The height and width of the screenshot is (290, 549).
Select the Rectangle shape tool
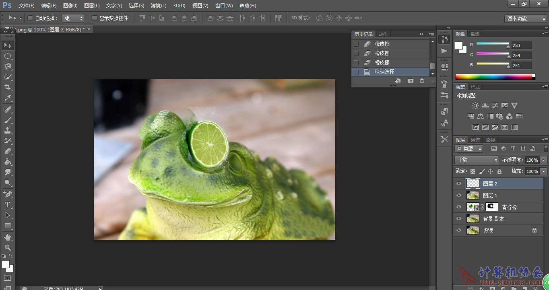tap(8, 226)
